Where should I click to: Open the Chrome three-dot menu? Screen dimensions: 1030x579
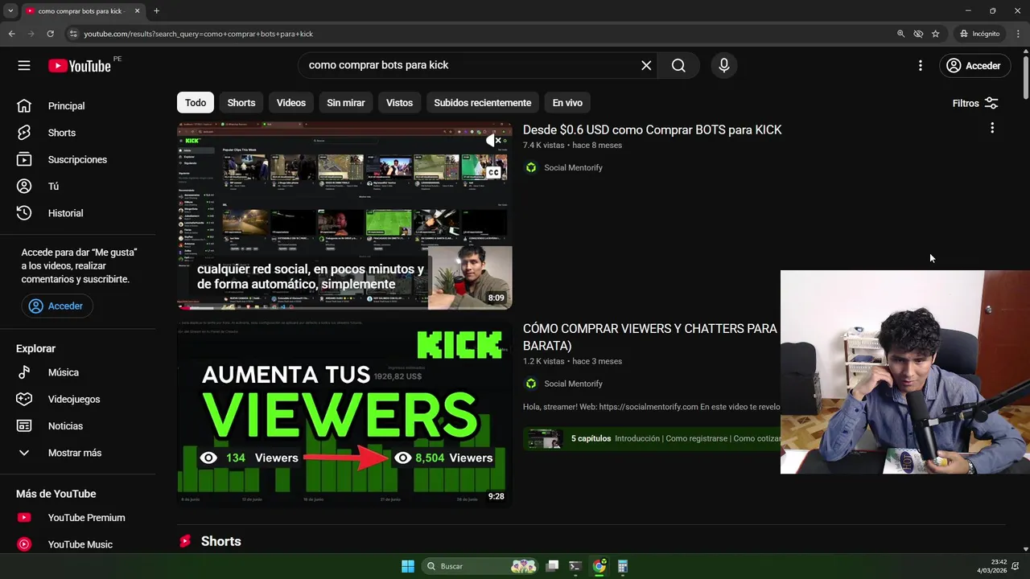(1019, 34)
